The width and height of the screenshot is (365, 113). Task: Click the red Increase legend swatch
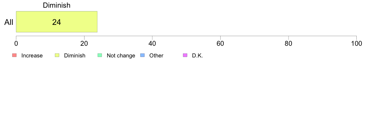pyautogui.click(x=14, y=55)
